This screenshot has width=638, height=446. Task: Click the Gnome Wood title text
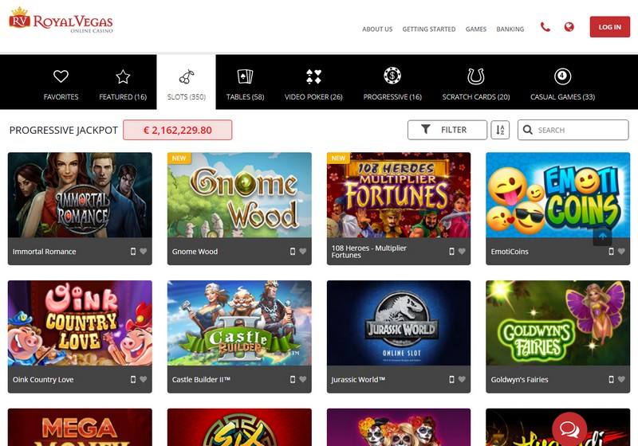[195, 252]
